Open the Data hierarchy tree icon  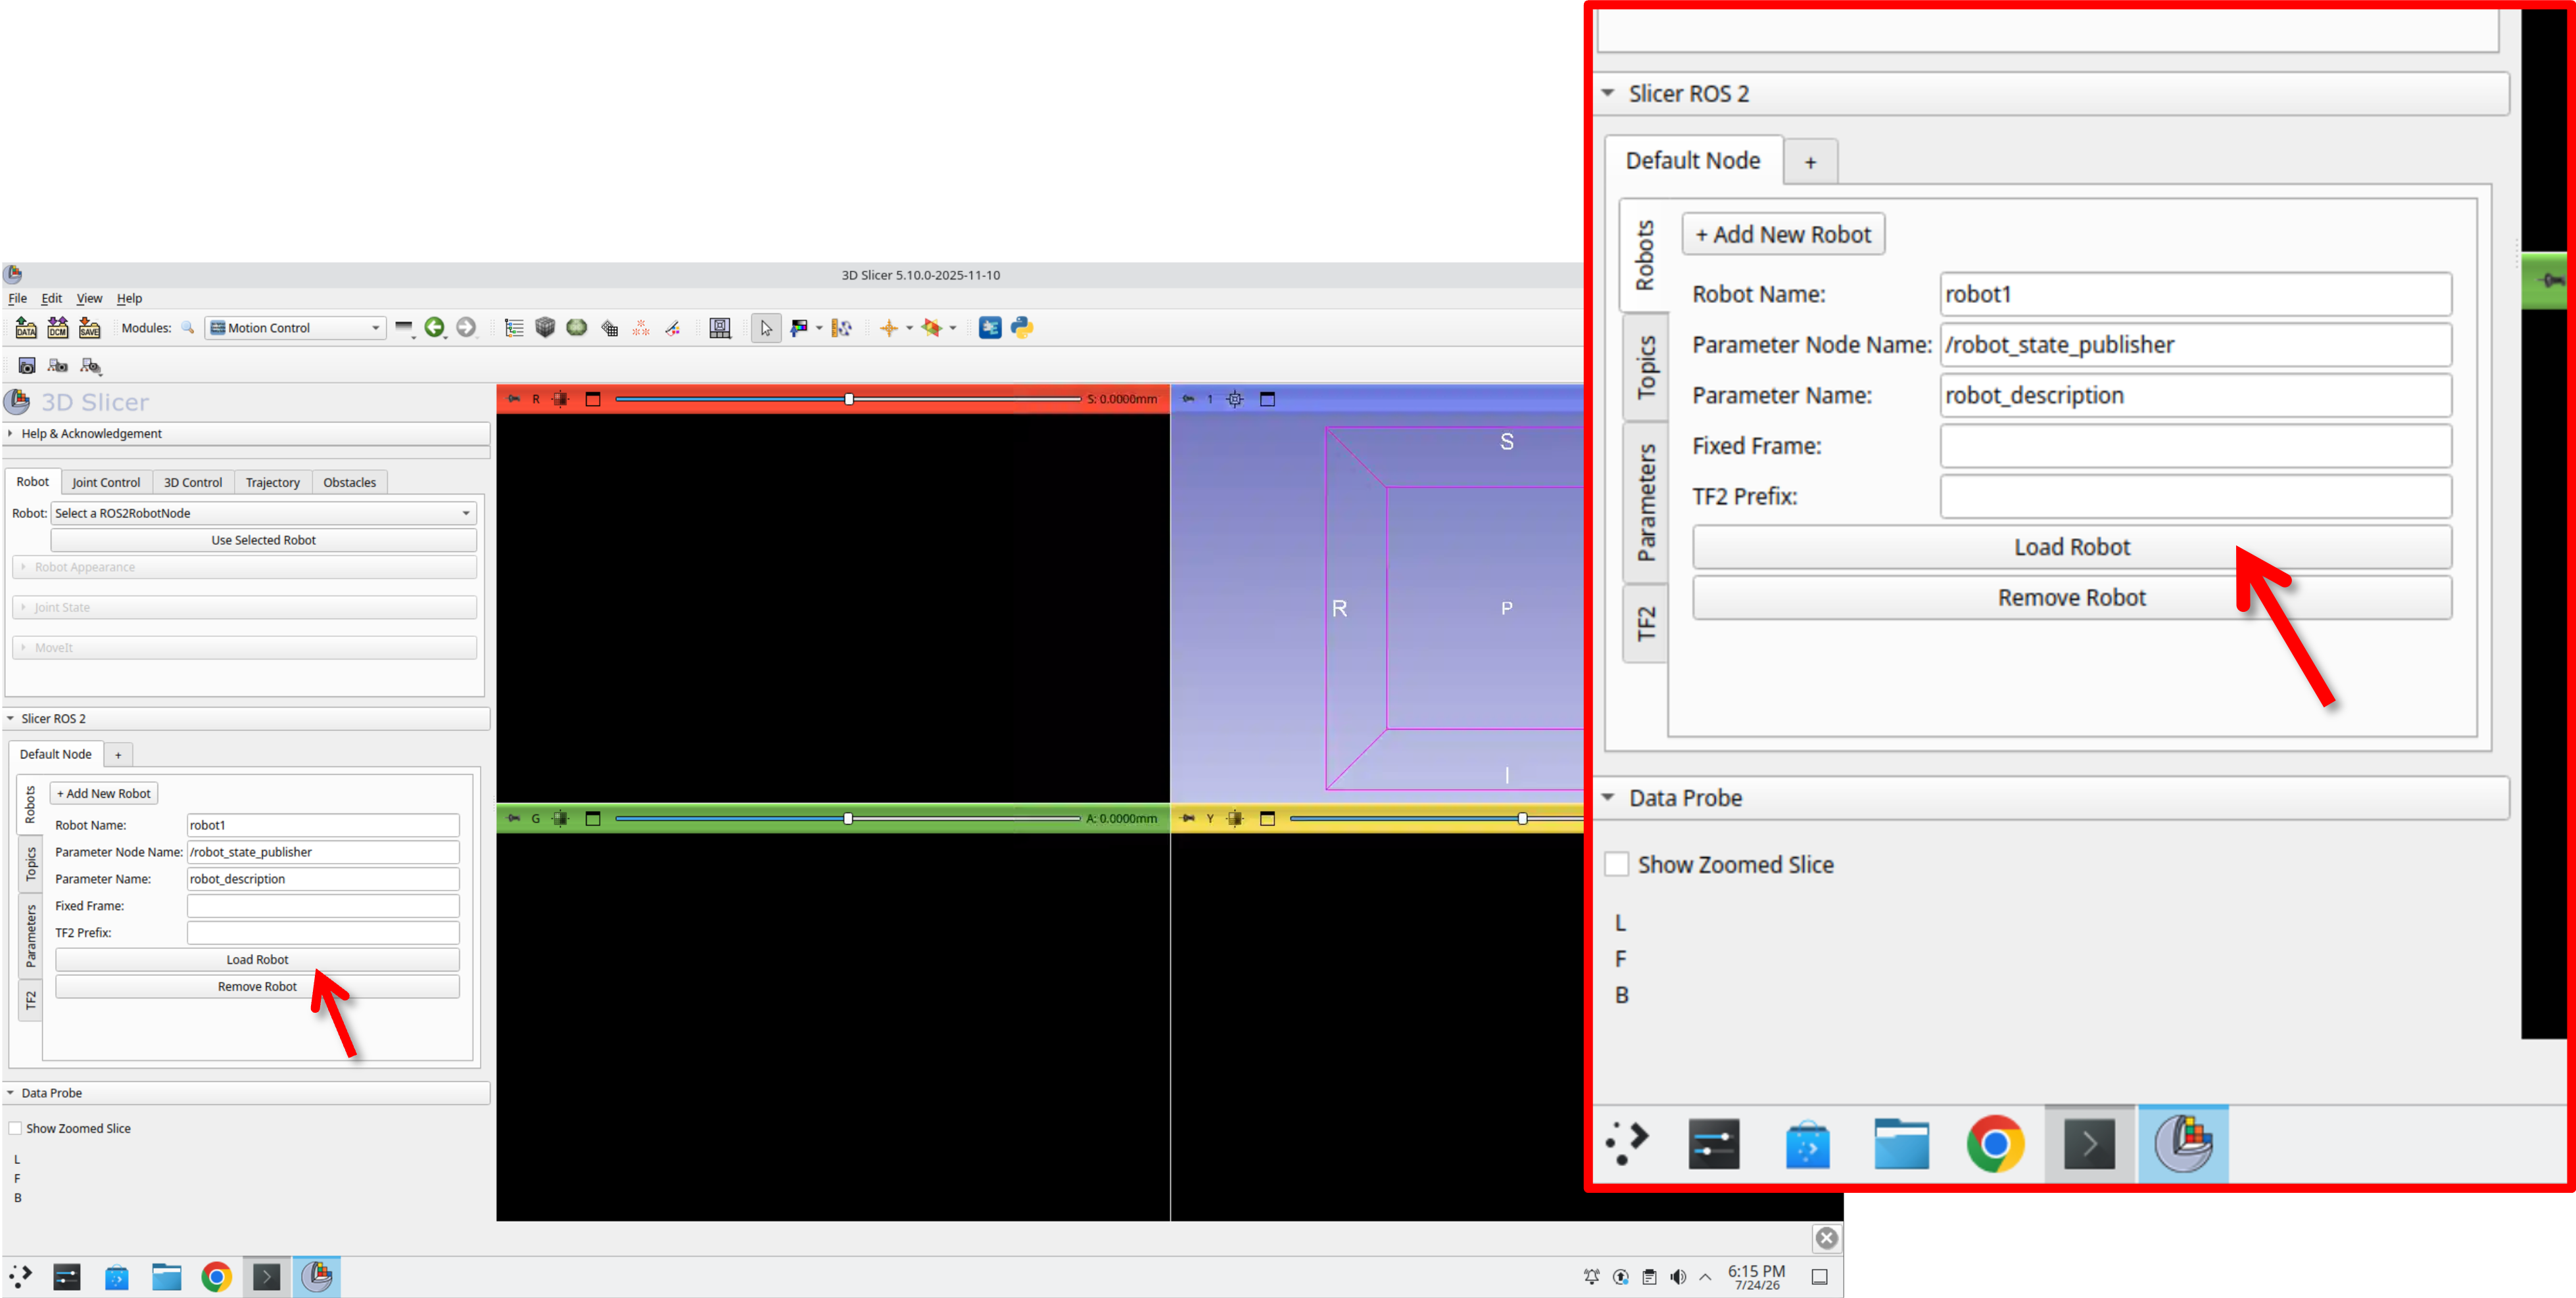[514, 328]
